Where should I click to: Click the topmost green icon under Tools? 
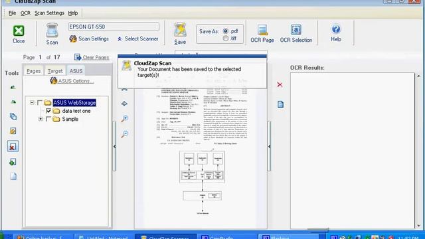point(13,87)
